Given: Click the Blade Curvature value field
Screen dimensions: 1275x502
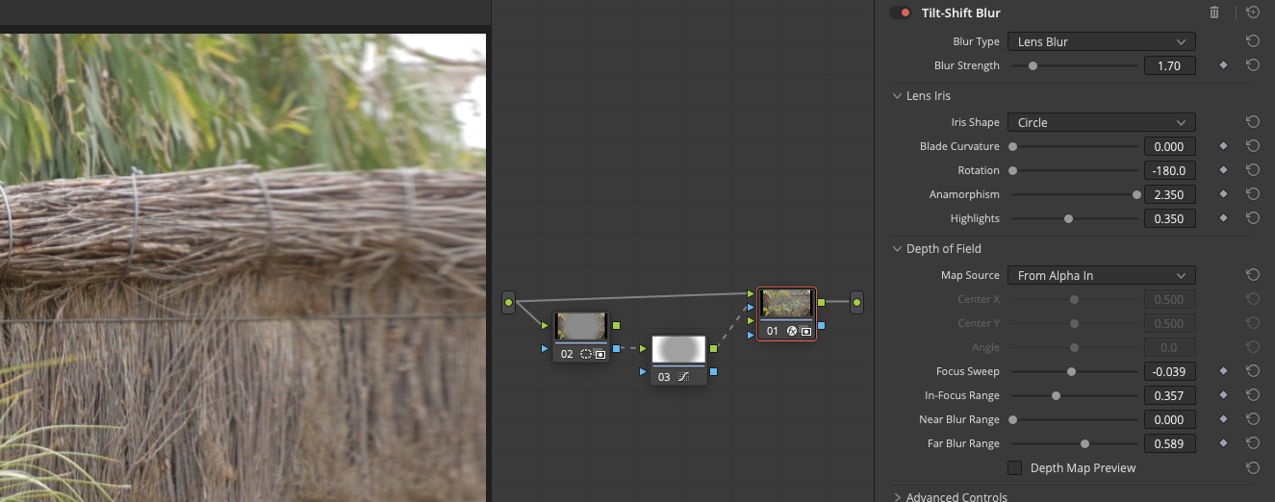Looking at the screenshot, I should 1169,146.
